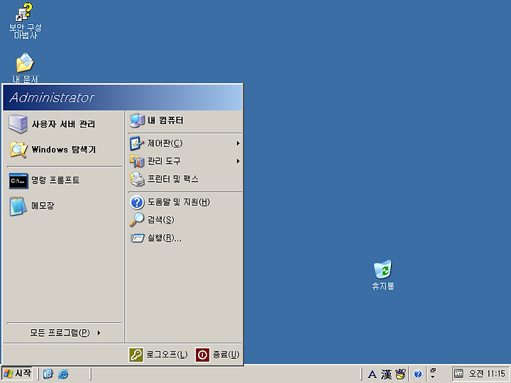Expand 모든 프로그램(P) arrow
Screen dimensions: 511x383
pos(99,333)
